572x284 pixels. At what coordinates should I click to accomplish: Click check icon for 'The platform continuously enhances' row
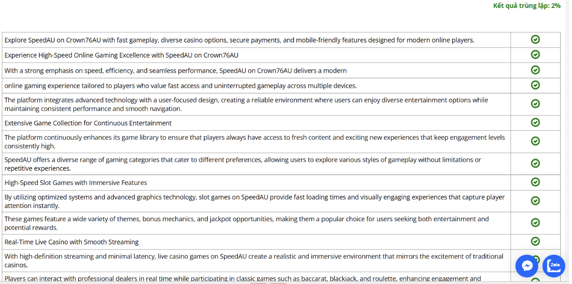535,141
